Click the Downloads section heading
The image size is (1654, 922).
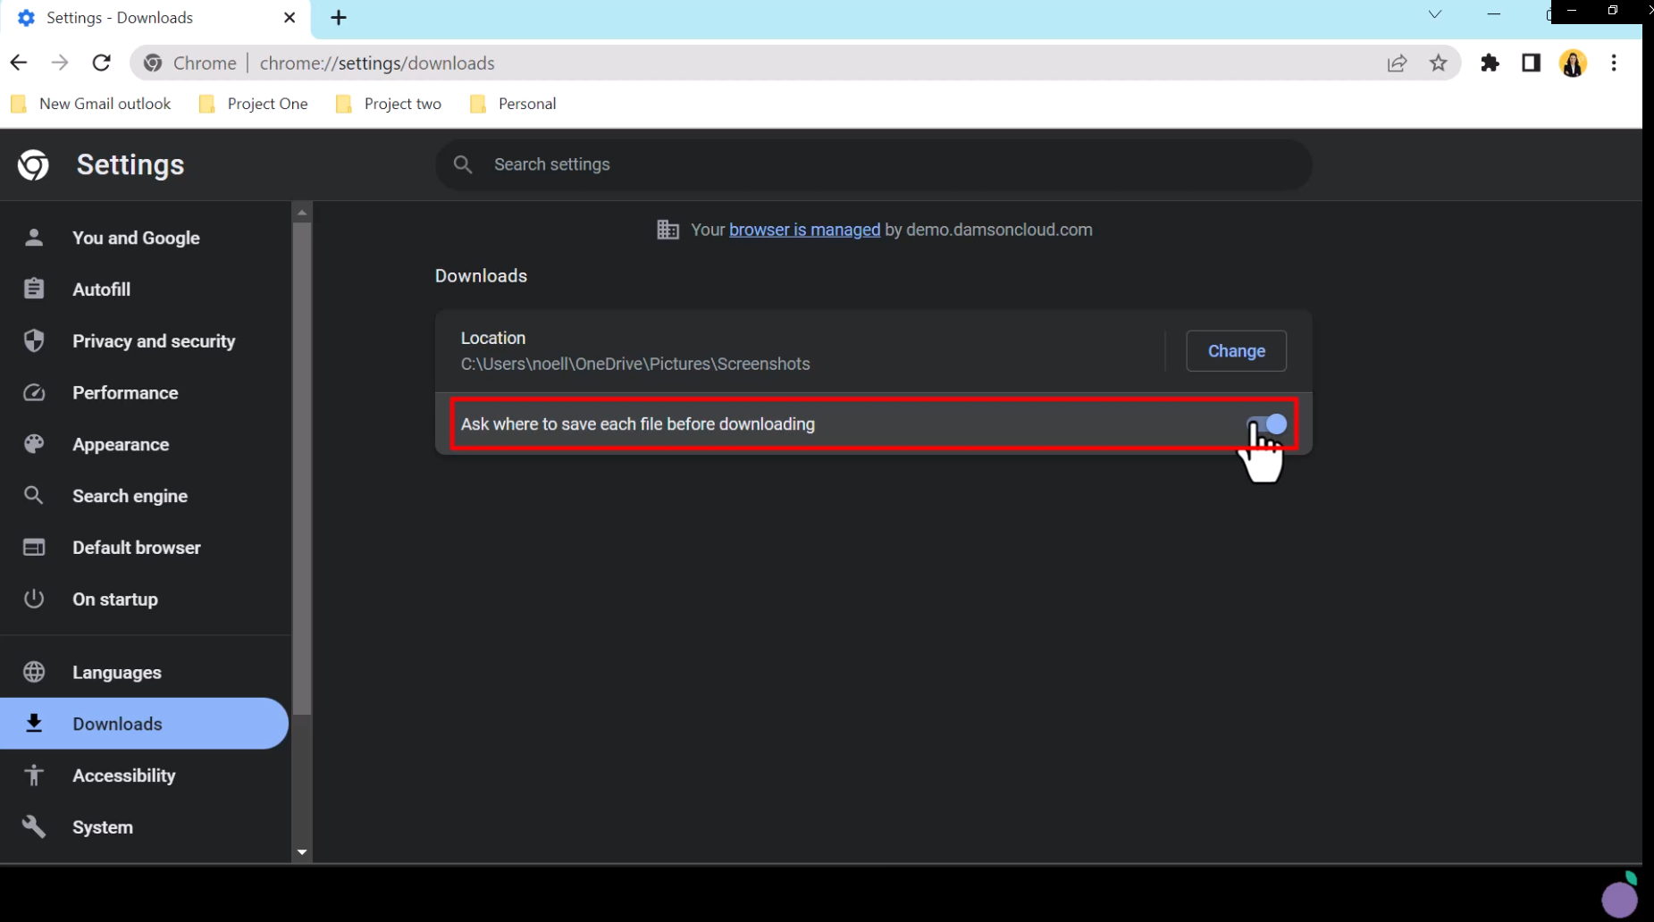[481, 276]
